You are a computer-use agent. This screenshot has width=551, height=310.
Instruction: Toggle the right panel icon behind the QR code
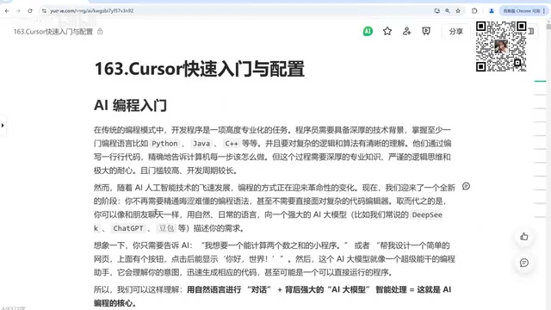tap(531, 31)
